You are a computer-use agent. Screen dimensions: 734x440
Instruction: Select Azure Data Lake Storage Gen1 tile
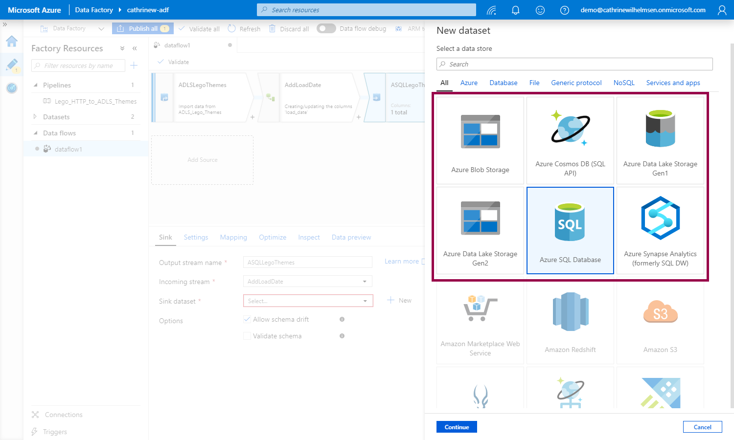(x=660, y=140)
